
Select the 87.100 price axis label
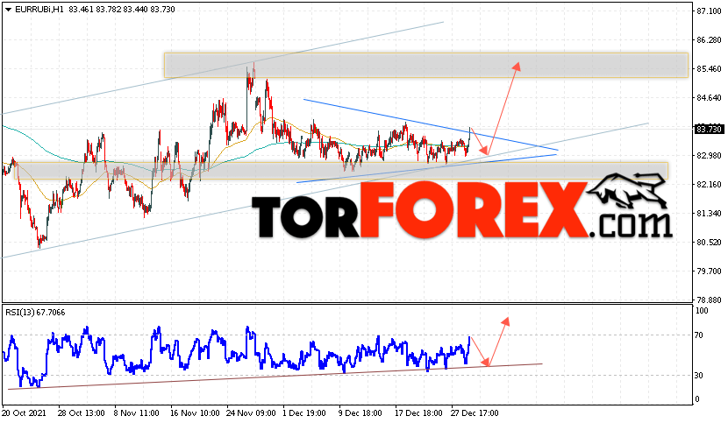click(709, 11)
